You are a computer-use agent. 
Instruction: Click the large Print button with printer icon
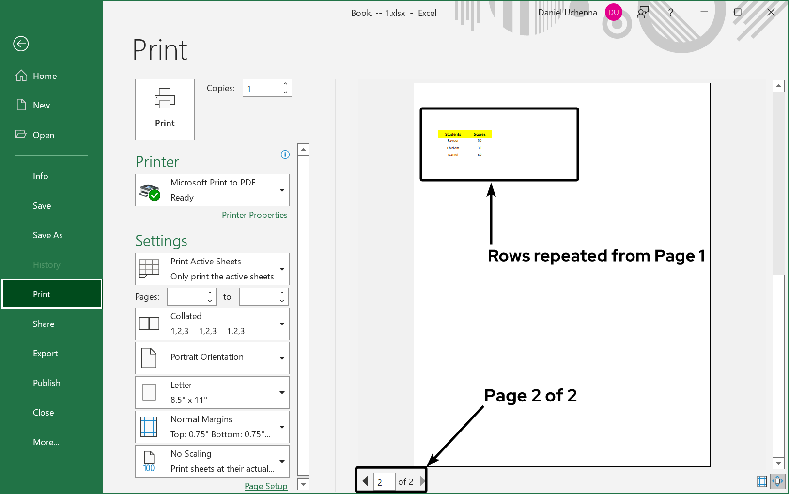(165, 109)
